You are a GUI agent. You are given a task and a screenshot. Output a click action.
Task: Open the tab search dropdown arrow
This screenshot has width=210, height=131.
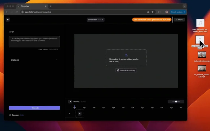pos(185,6)
